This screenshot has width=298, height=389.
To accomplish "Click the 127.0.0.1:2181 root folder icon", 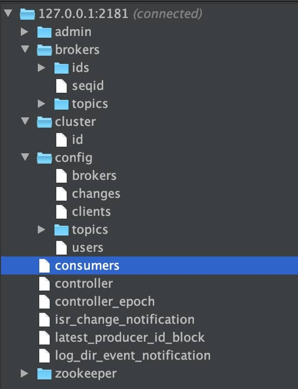I will [x=27, y=14].
